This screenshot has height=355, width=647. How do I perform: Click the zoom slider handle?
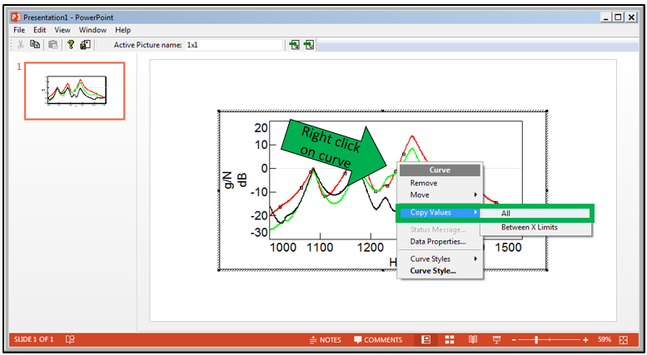tap(536, 340)
